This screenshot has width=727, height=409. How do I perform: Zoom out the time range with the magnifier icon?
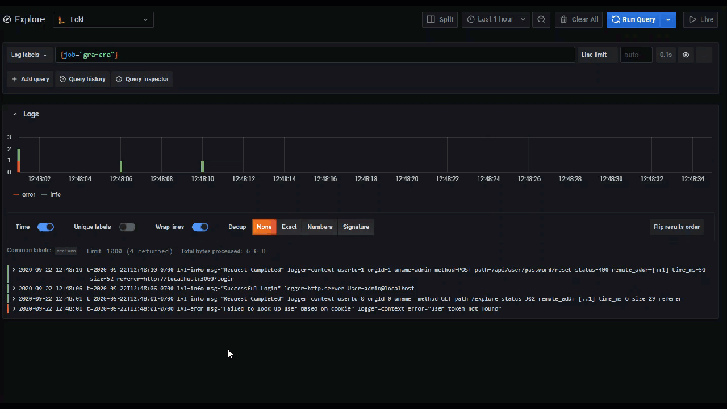(x=541, y=19)
